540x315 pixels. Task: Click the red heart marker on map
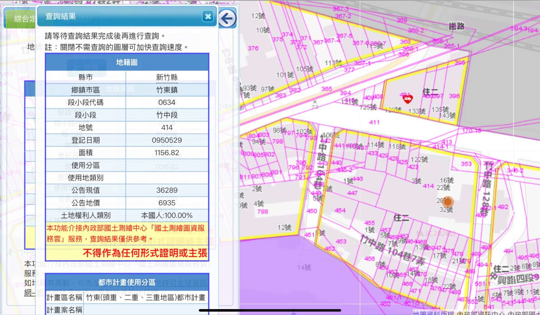pos(408,99)
